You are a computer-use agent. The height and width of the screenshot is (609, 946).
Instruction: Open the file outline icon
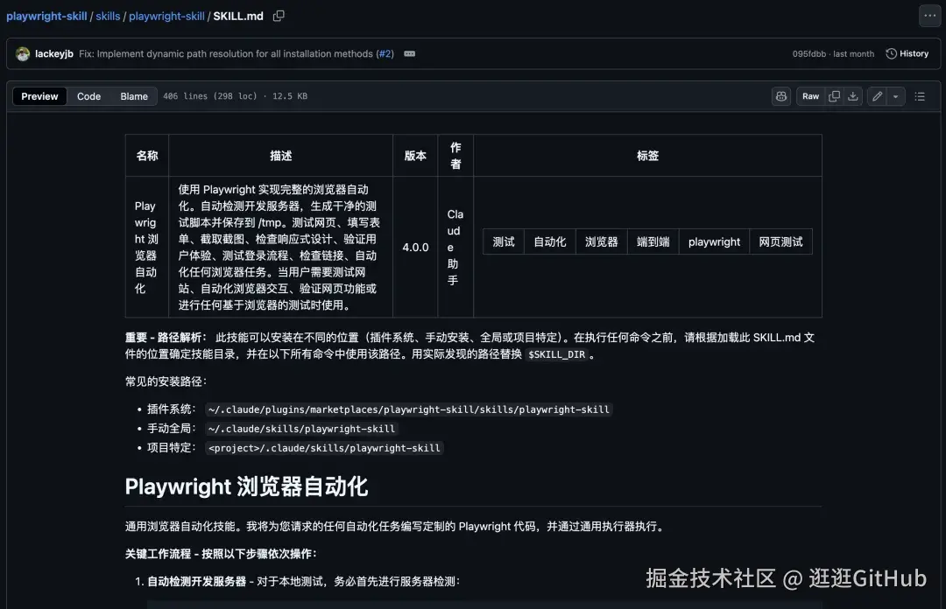[920, 96]
